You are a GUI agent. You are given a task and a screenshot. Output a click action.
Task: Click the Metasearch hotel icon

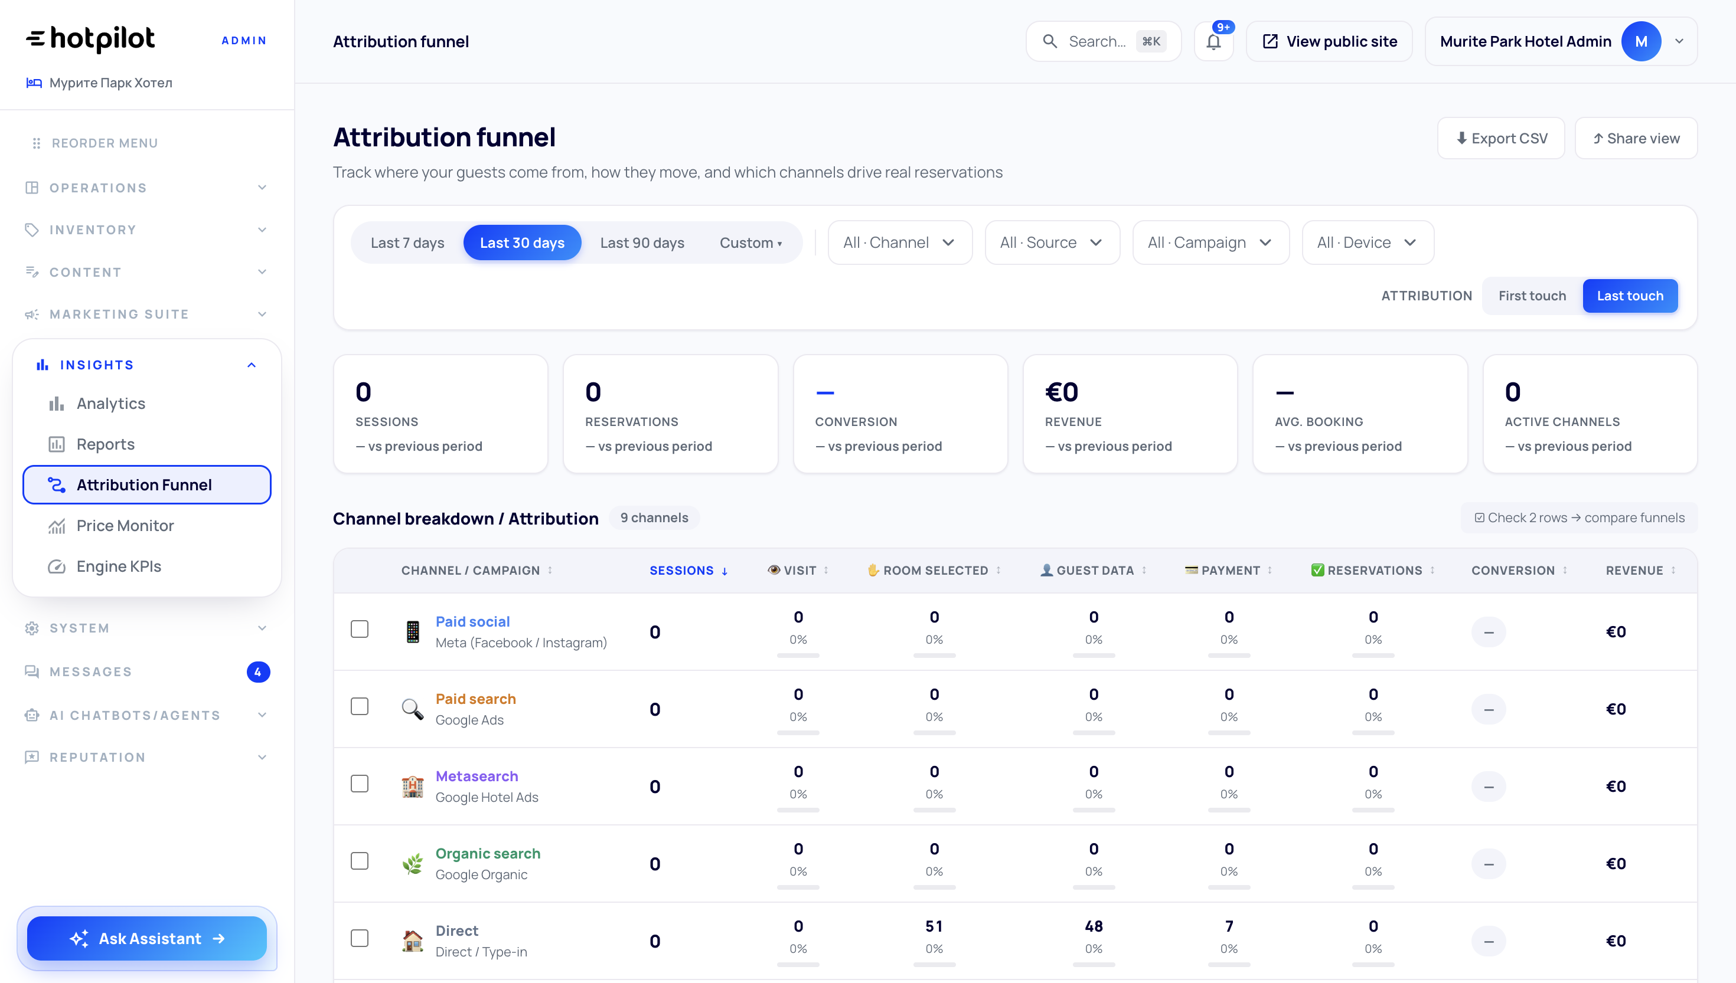(413, 787)
